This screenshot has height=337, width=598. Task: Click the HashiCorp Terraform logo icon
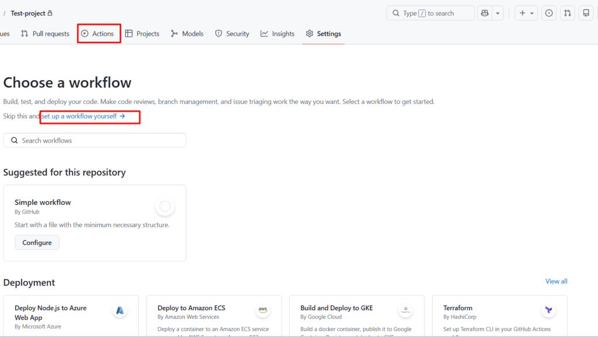coord(548,310)
